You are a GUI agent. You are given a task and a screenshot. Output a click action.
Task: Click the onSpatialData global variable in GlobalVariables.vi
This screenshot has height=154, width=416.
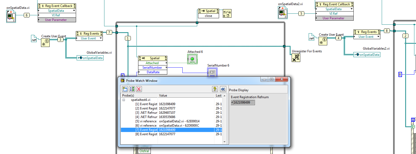tap(90, 58)
